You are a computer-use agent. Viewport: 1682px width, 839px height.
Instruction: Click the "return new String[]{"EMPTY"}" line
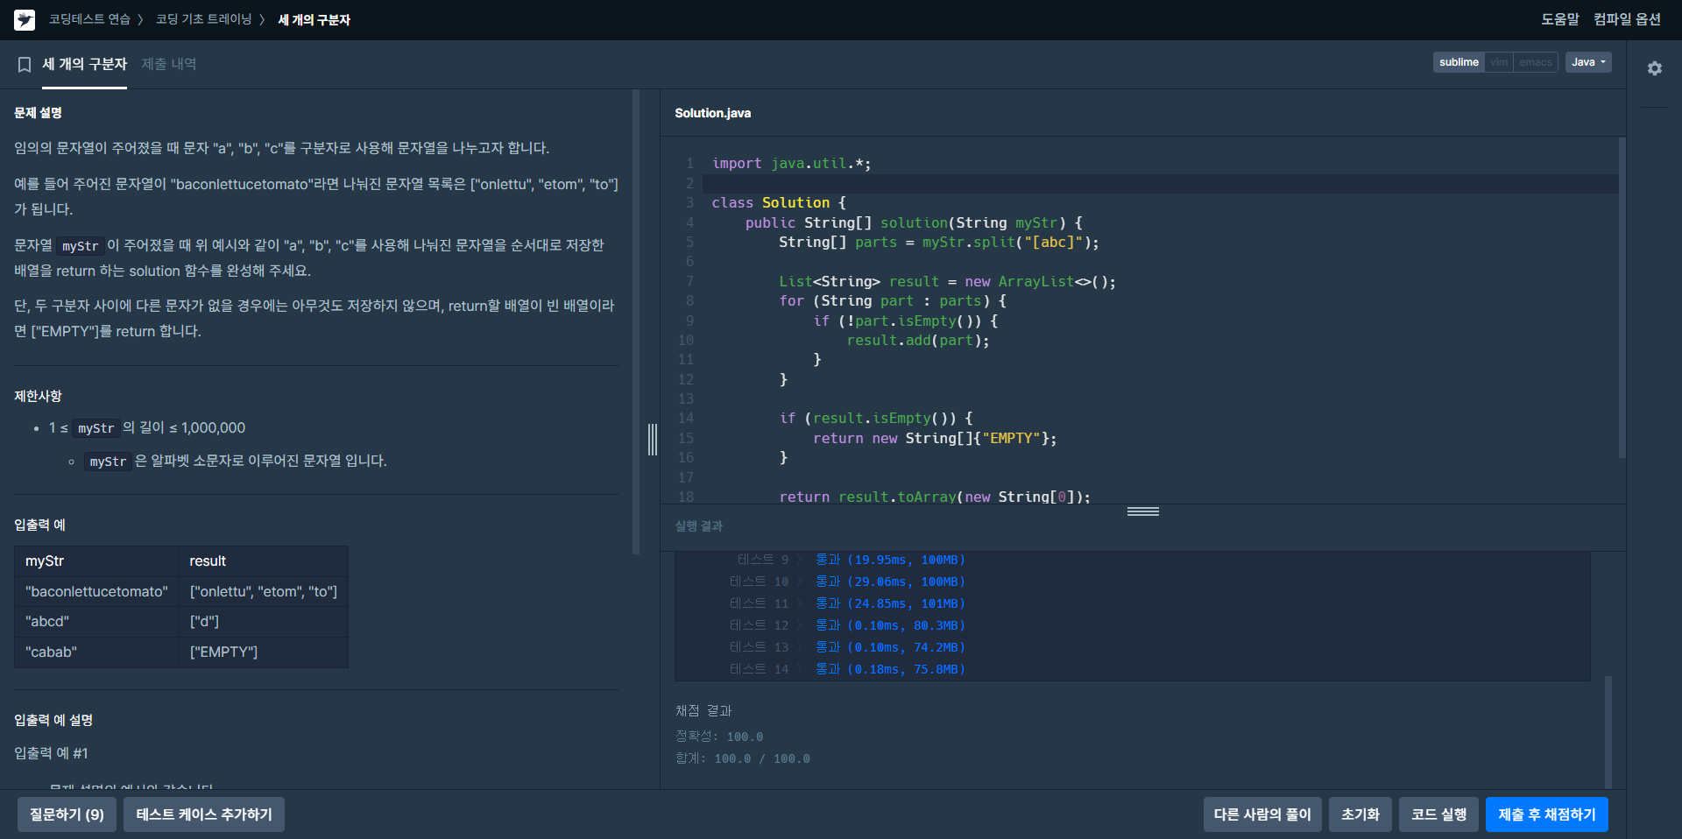click(x=935, y=438)
